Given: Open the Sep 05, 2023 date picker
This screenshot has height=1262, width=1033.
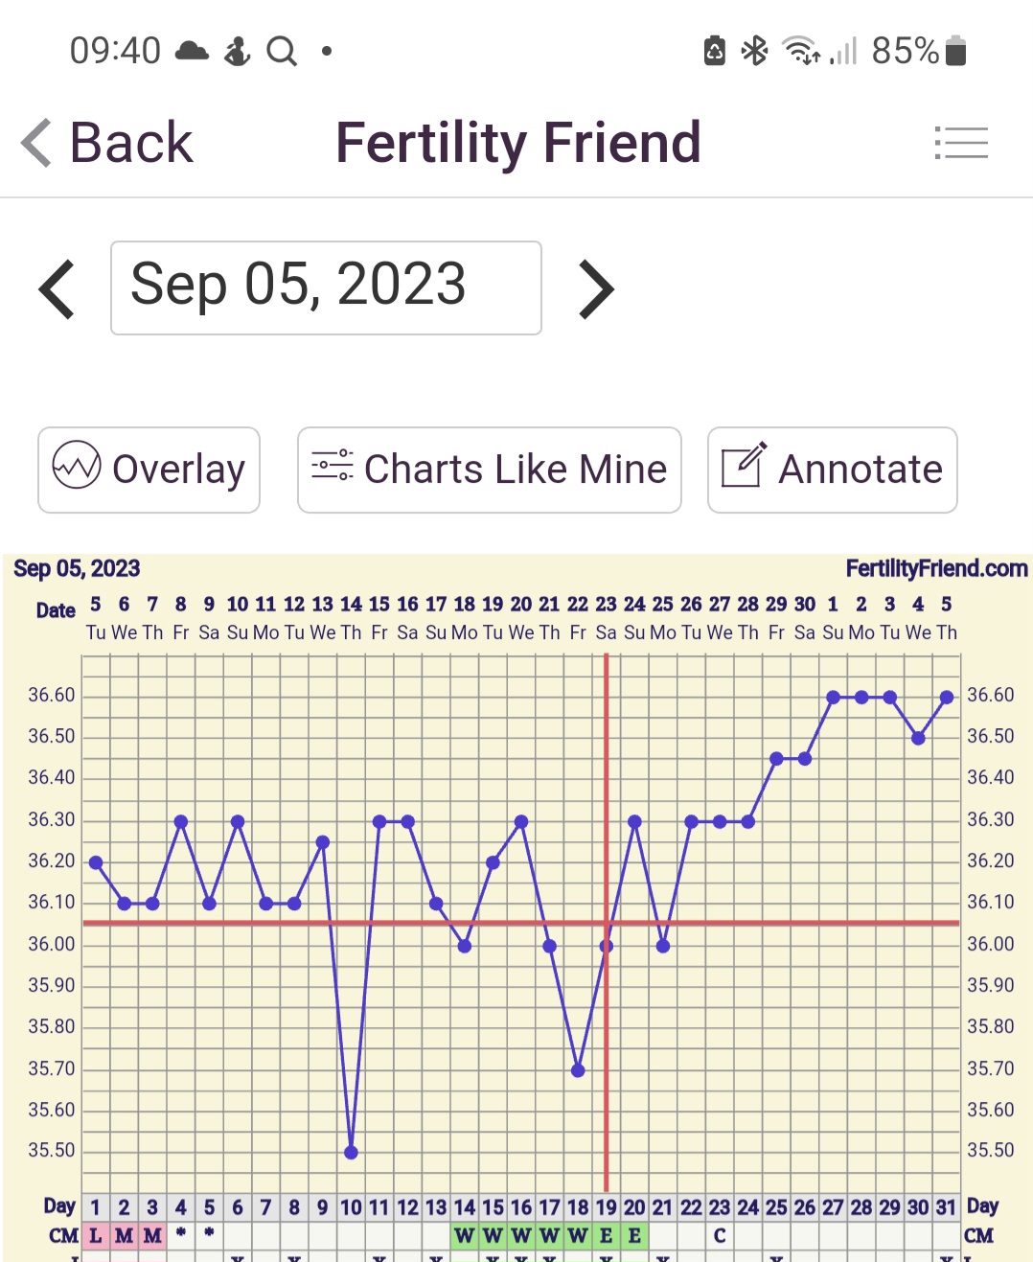Looking at the screenshot, I should point(326,287).
